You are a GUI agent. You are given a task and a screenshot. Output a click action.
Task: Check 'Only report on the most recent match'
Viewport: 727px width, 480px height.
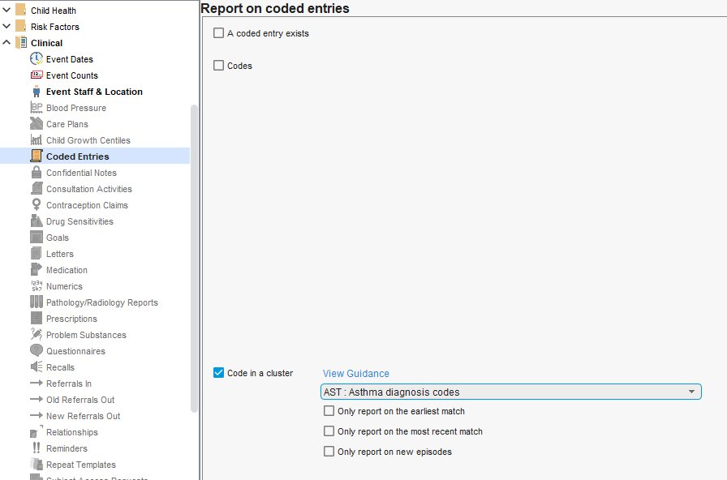click(329, 431)
